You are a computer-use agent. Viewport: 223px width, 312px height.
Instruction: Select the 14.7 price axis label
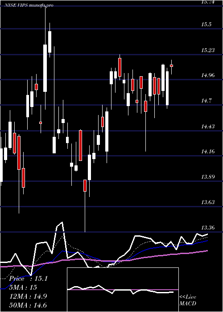click(206, 101)
